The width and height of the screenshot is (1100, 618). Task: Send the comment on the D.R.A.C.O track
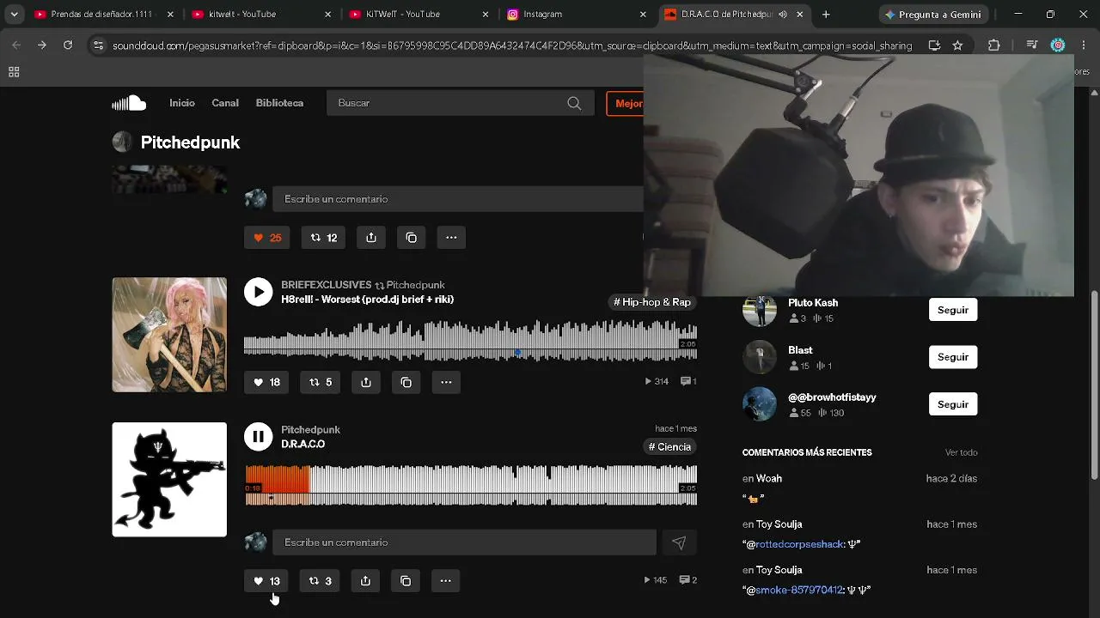[x=679, y=542]
